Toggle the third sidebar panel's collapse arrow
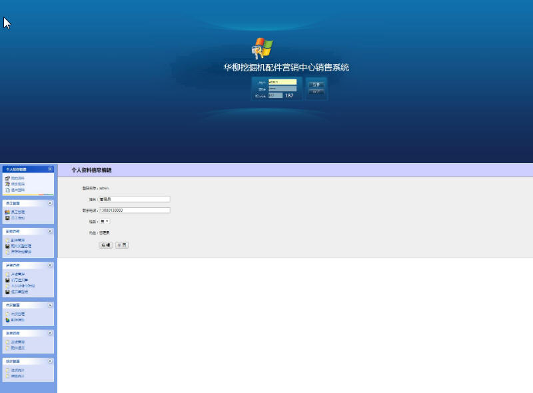Viewport: 533px width, 393px height. [x=50, y=231]
